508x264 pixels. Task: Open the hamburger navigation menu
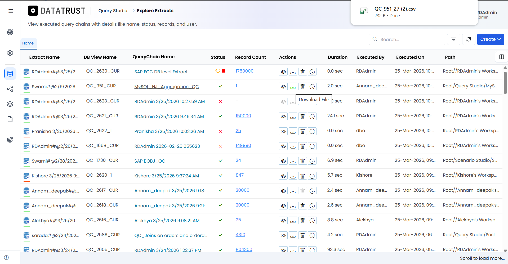(x=11, y=11)
